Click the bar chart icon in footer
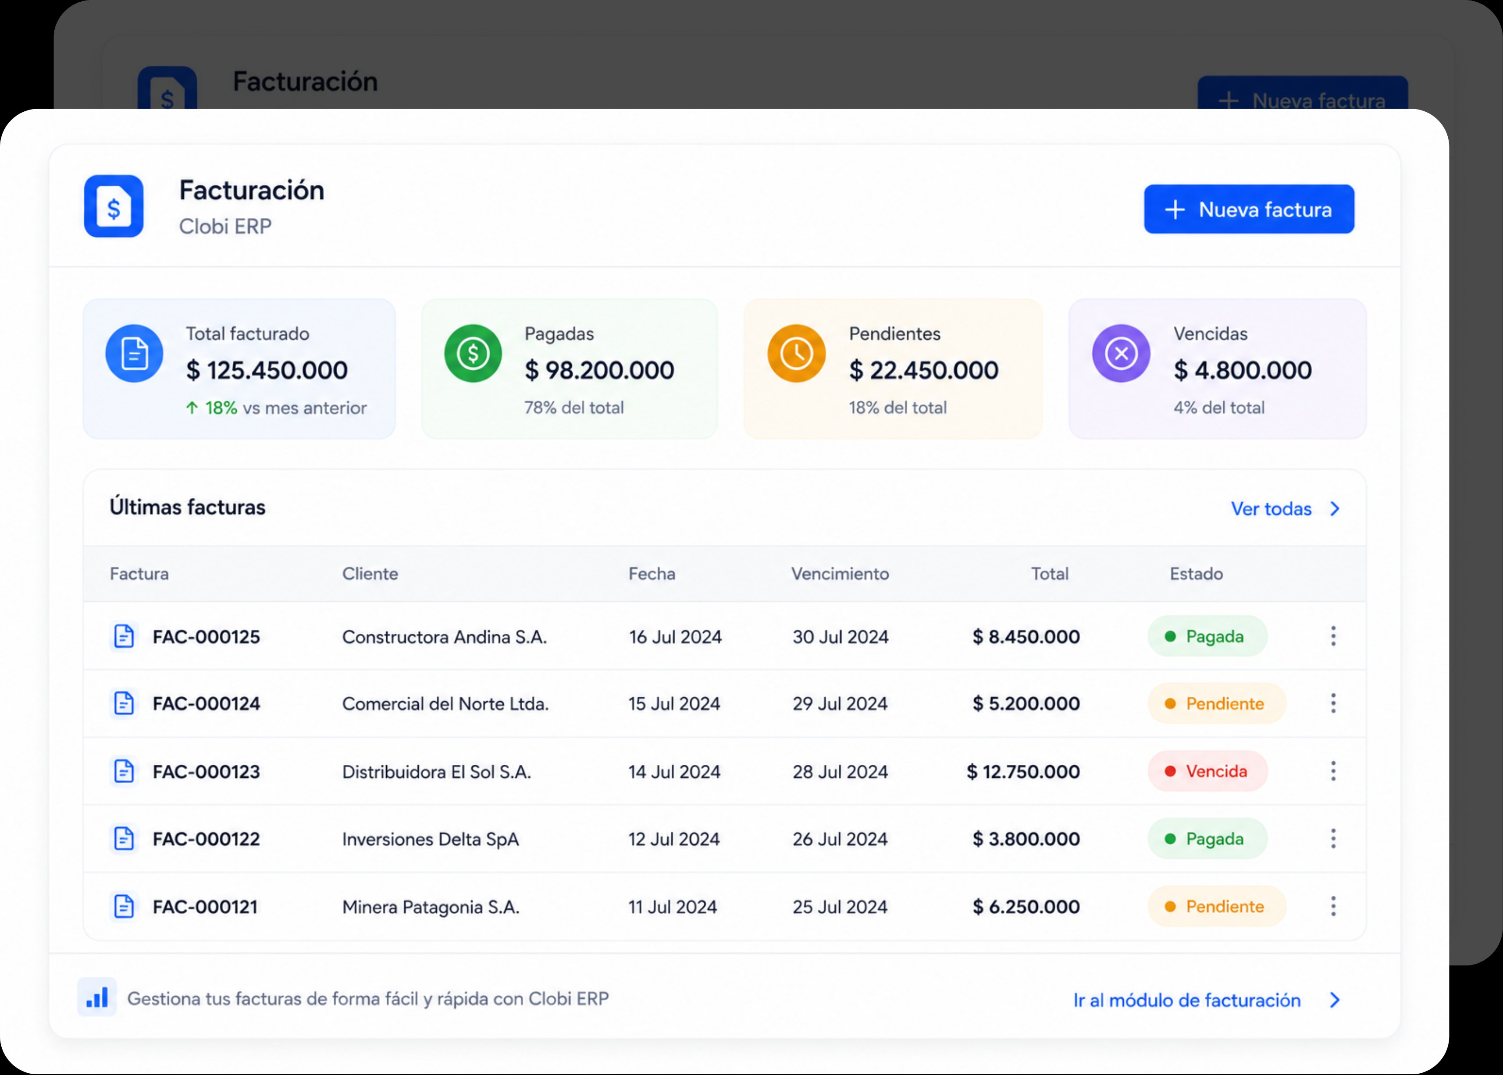1503x1075 pixels. coord(97,997)
